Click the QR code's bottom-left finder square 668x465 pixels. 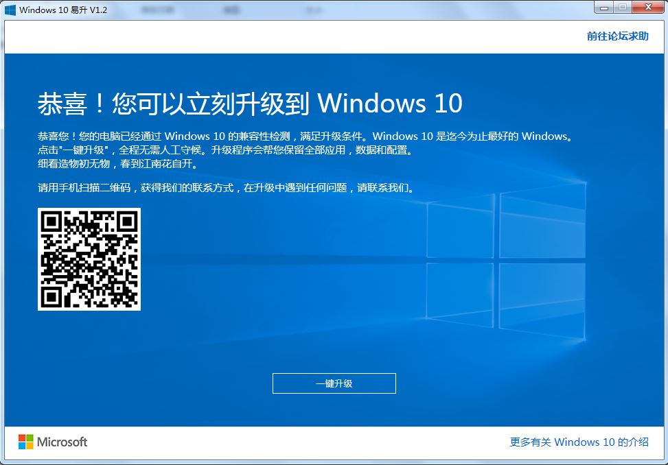pos(52,296)
